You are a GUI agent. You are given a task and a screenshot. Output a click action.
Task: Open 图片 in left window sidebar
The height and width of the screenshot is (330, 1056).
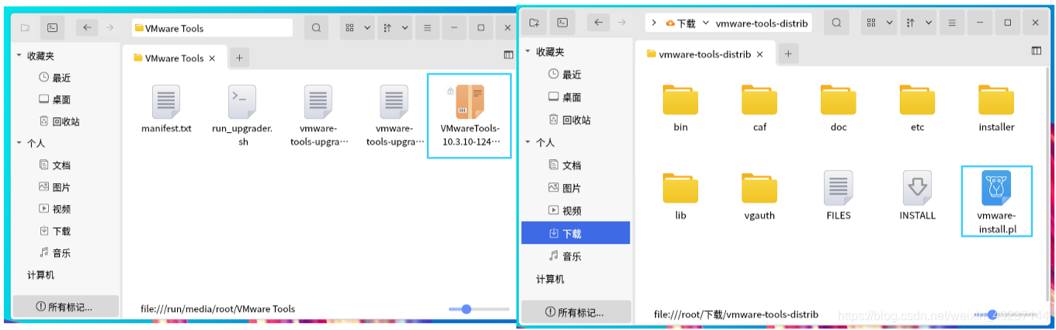[x=55, y=187]
